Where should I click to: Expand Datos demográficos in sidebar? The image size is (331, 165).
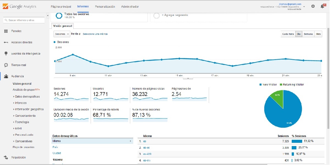click(27, 96)
